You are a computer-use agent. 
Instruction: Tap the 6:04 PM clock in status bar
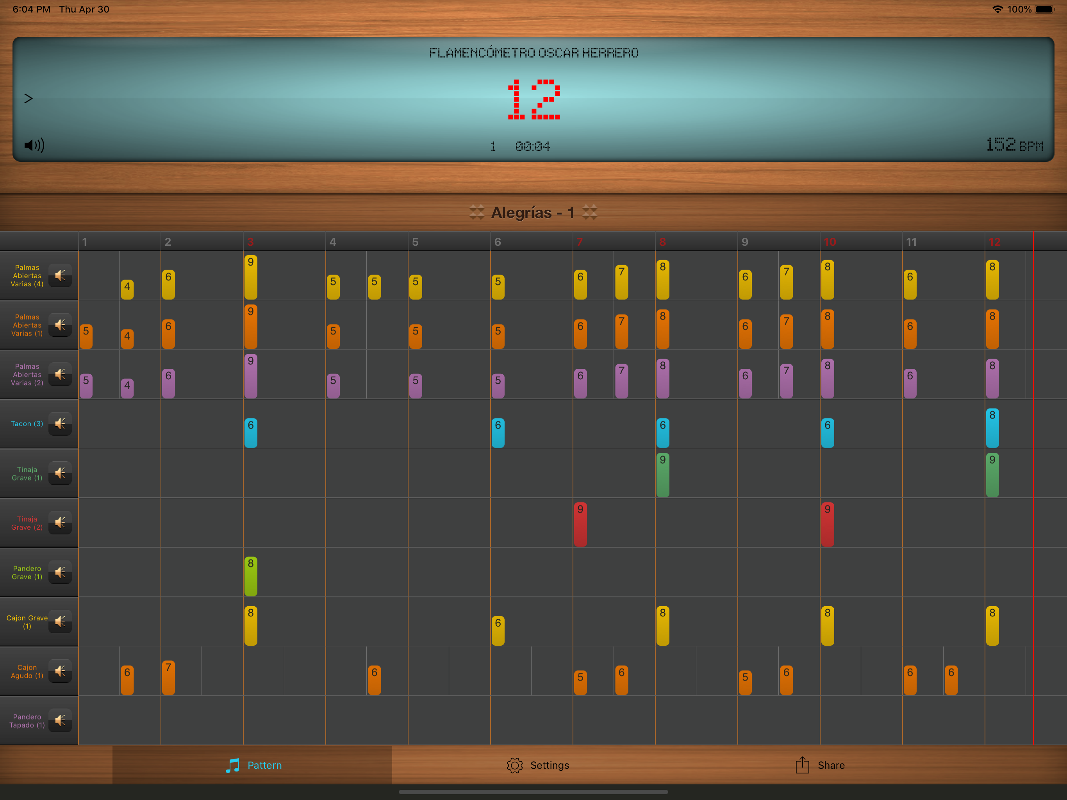31,9
